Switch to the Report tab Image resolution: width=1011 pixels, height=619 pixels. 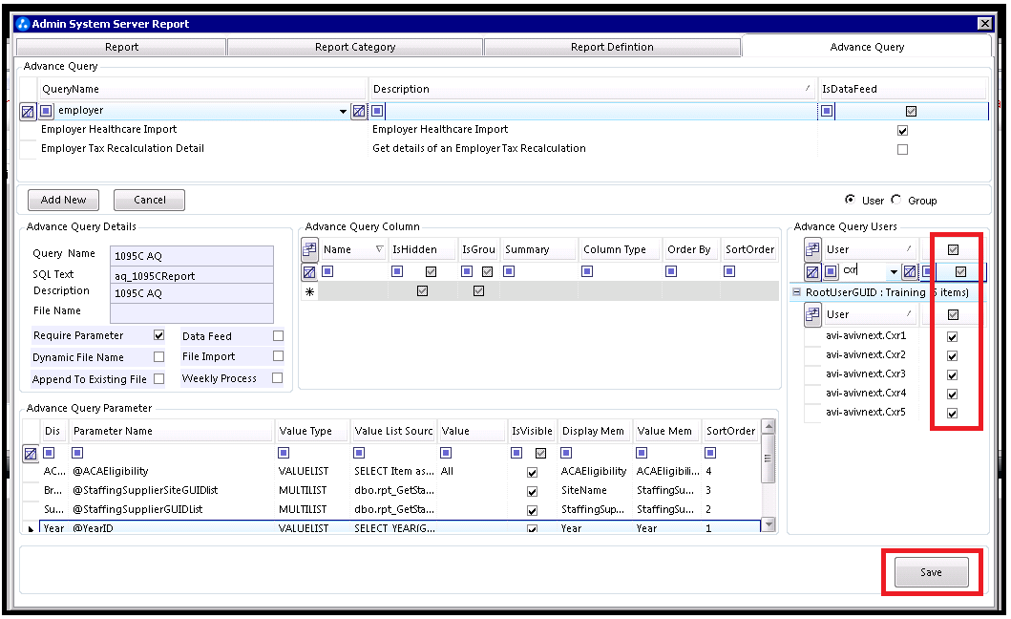[121, 47]
